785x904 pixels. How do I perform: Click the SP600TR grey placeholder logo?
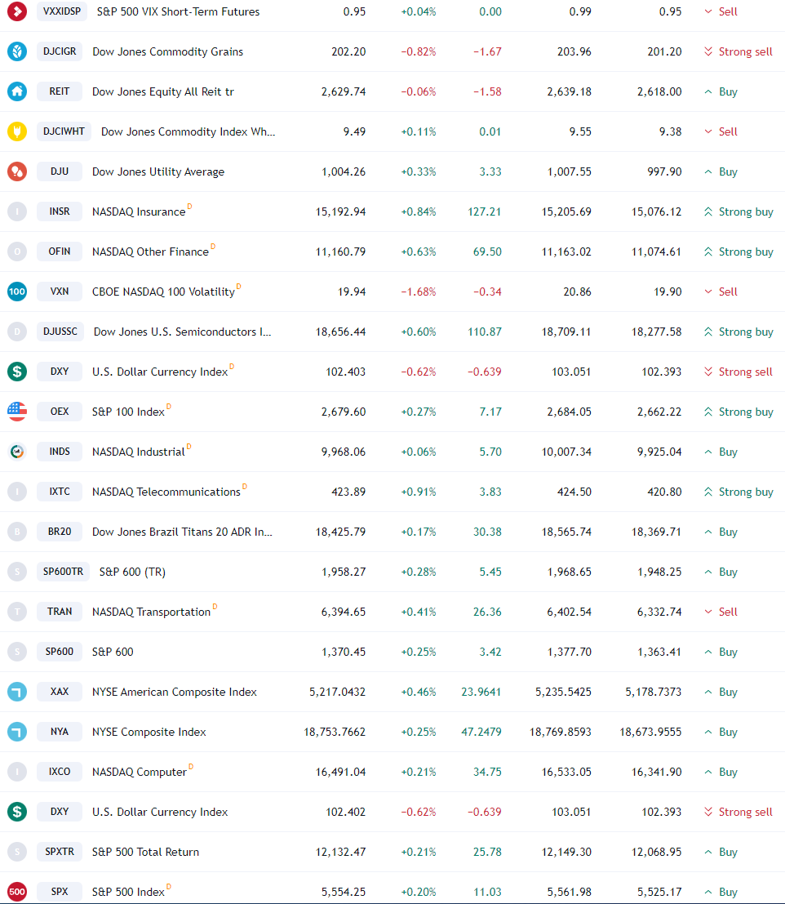(x=17, y=572)
